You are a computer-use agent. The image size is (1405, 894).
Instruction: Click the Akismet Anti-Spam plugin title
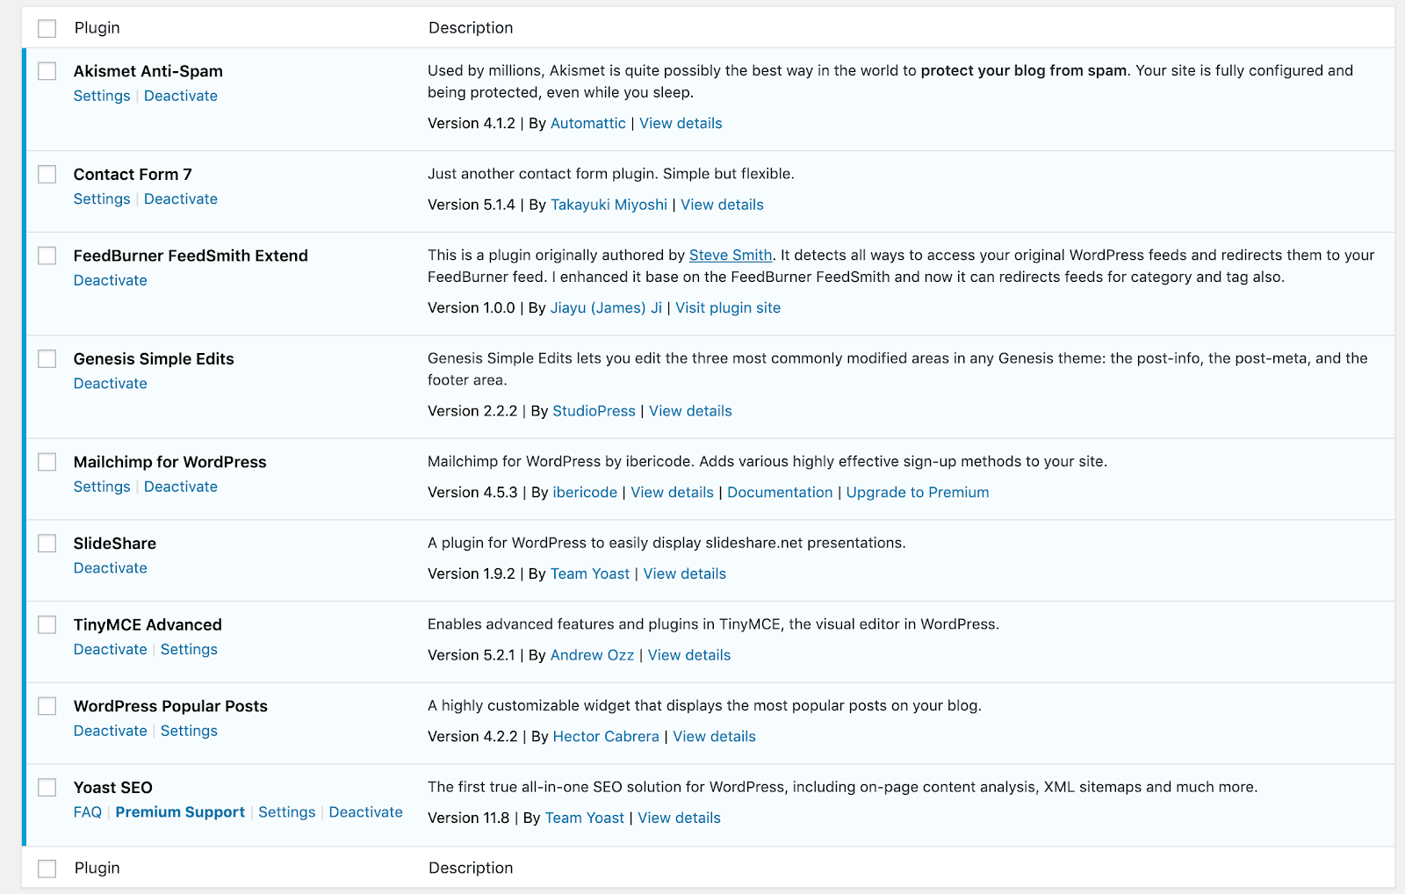click(x=148, y=71)
